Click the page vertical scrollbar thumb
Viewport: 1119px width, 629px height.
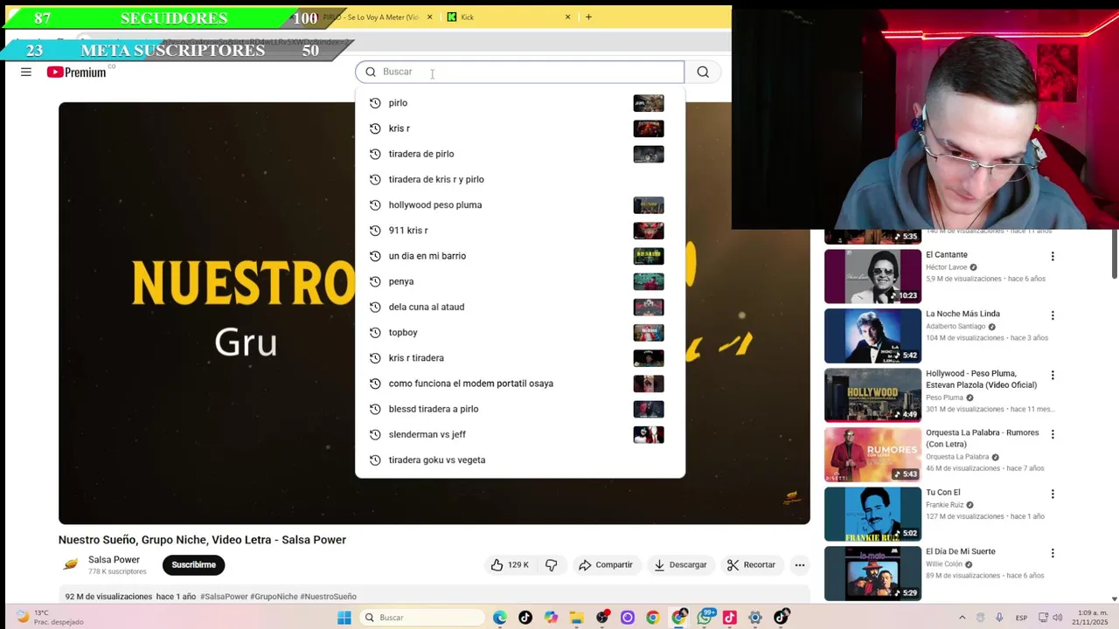pos(1115,255)
